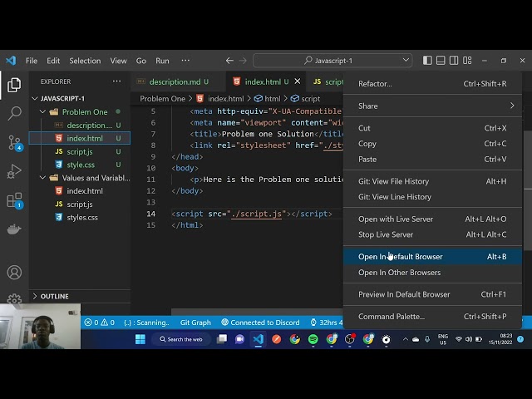Open the Extensions view icon
Viewport: 532px width, 399px height.
(15, 200)
